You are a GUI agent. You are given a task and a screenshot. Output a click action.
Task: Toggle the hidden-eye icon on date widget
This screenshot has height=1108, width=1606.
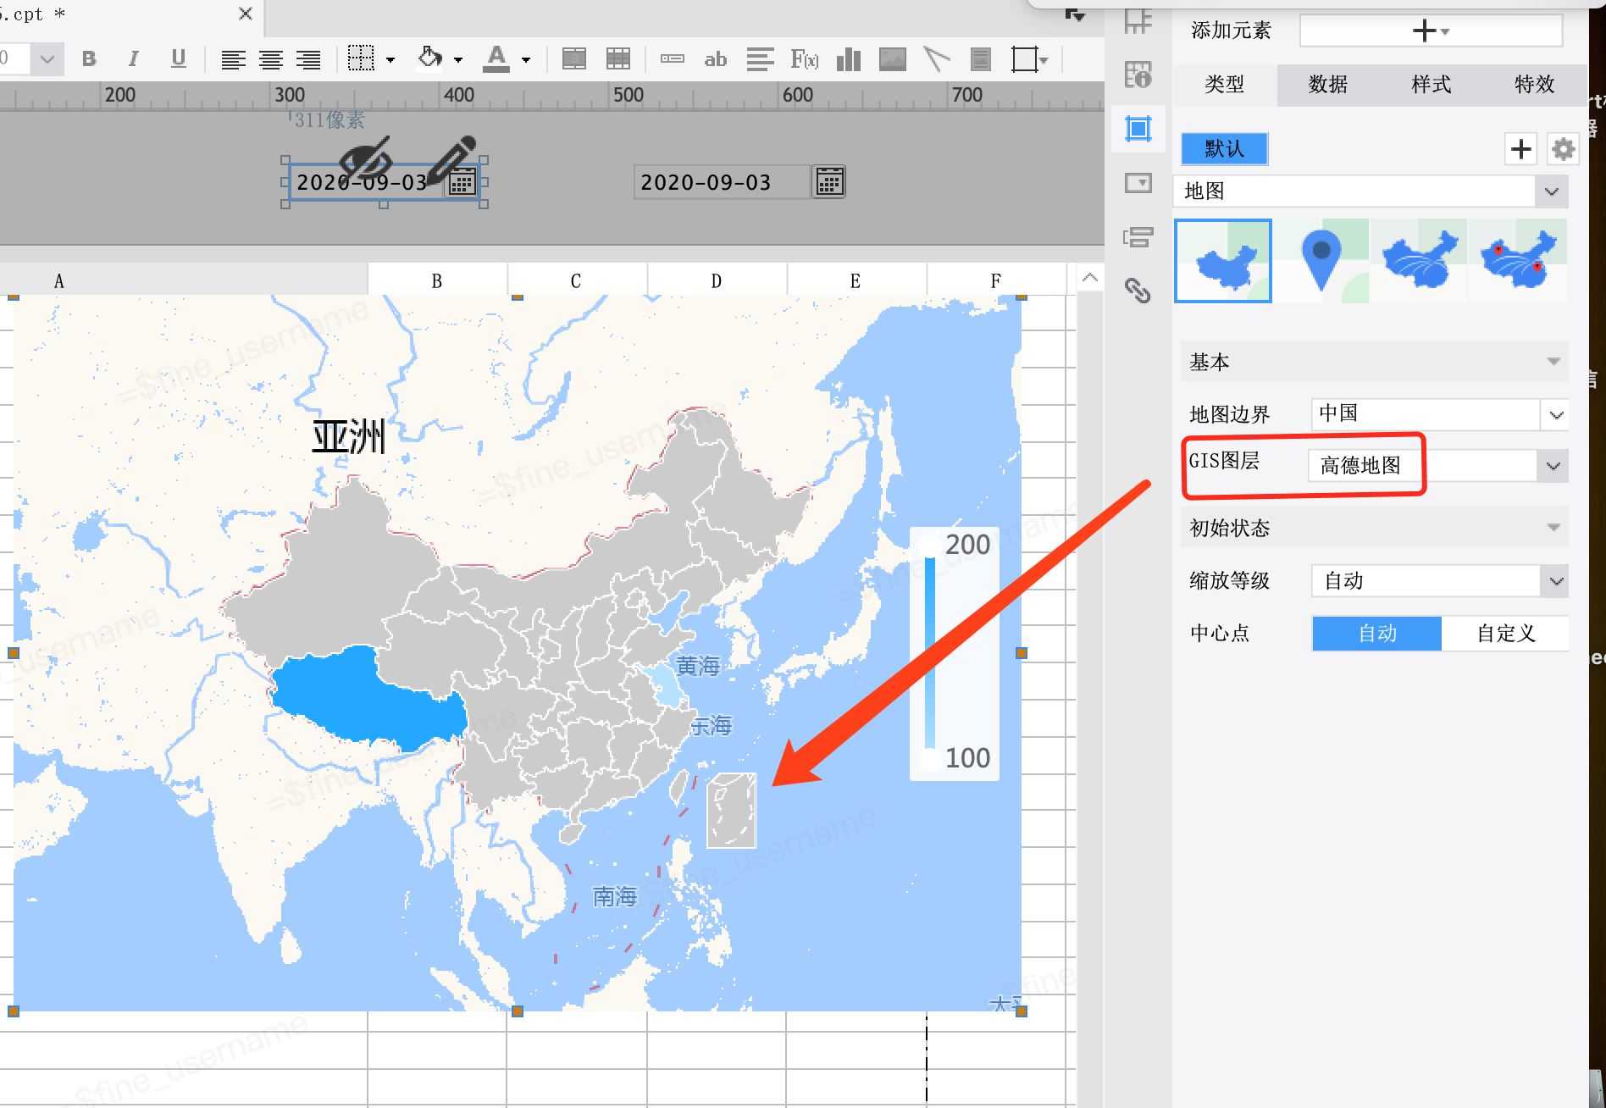pyautogui.click(x=365, y=158)
